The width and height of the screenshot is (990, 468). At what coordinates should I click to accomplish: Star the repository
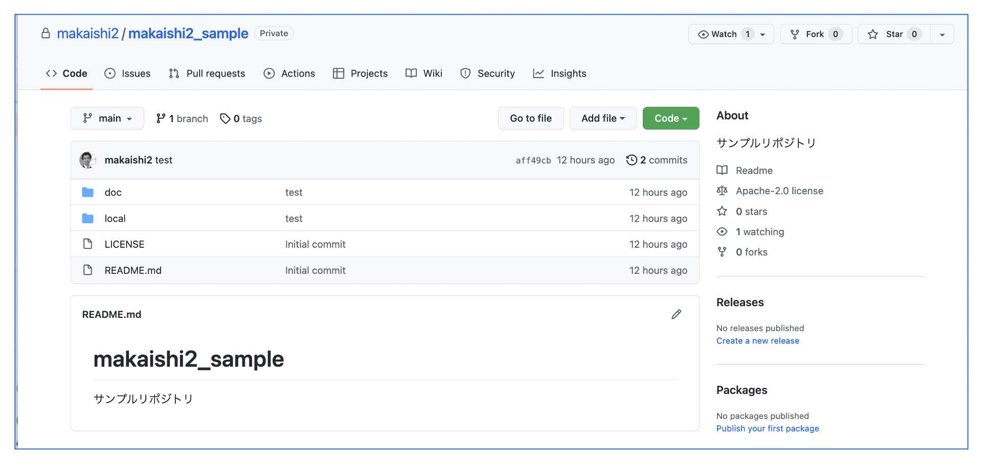point(894,34)
